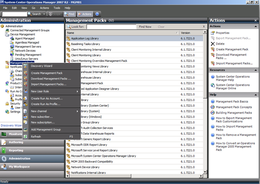Open Management Pack Basics help link
260x184 pixels.
click(232, 101)
